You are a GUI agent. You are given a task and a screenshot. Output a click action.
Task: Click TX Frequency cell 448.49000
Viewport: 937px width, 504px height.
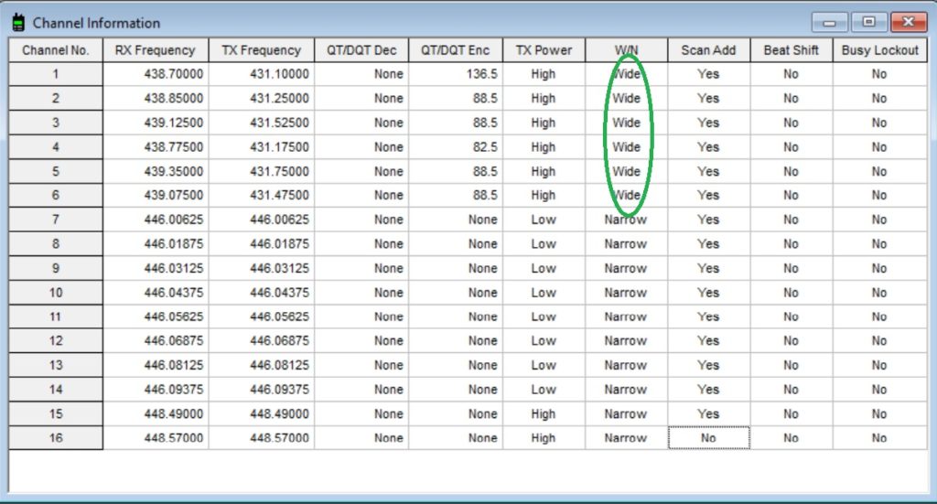coord(262,413)
